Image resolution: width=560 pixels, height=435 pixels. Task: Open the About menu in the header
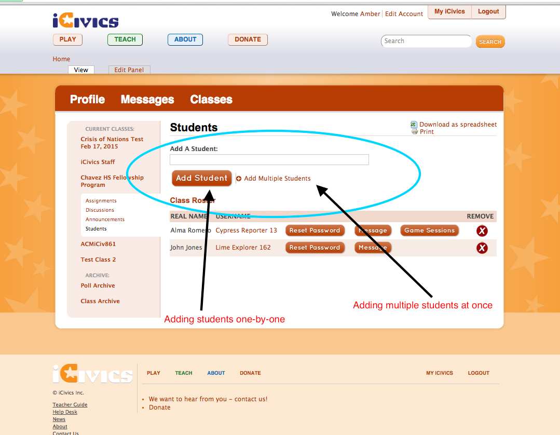[x=185, y=39]
